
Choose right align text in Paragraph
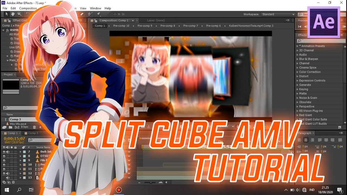[x=312, y=140]
